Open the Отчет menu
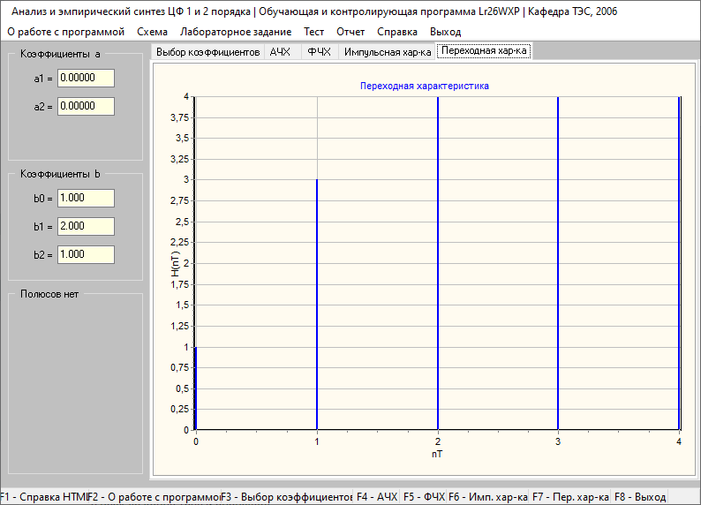The width and height of the screenshot is (701, 505). coord(350,32)
